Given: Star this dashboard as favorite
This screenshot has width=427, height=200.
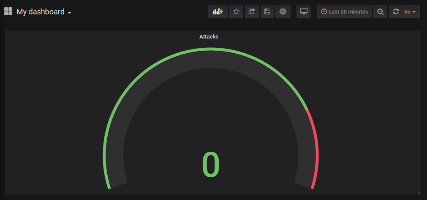Looking at the screenshot, I should (x=236, y=12).
